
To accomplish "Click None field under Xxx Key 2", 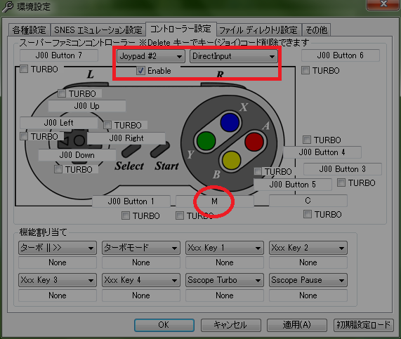I will click(x=308, y=262).
